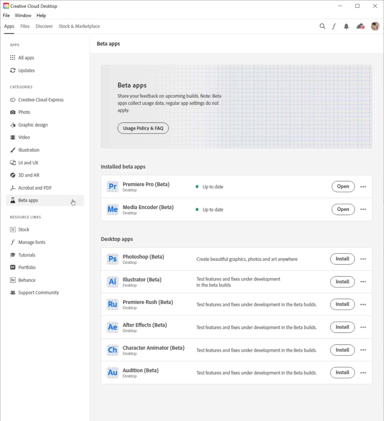Click the After Effects (Beta) app icon
The width and height of the screenshot is (384, 421).
click(113, 327)
